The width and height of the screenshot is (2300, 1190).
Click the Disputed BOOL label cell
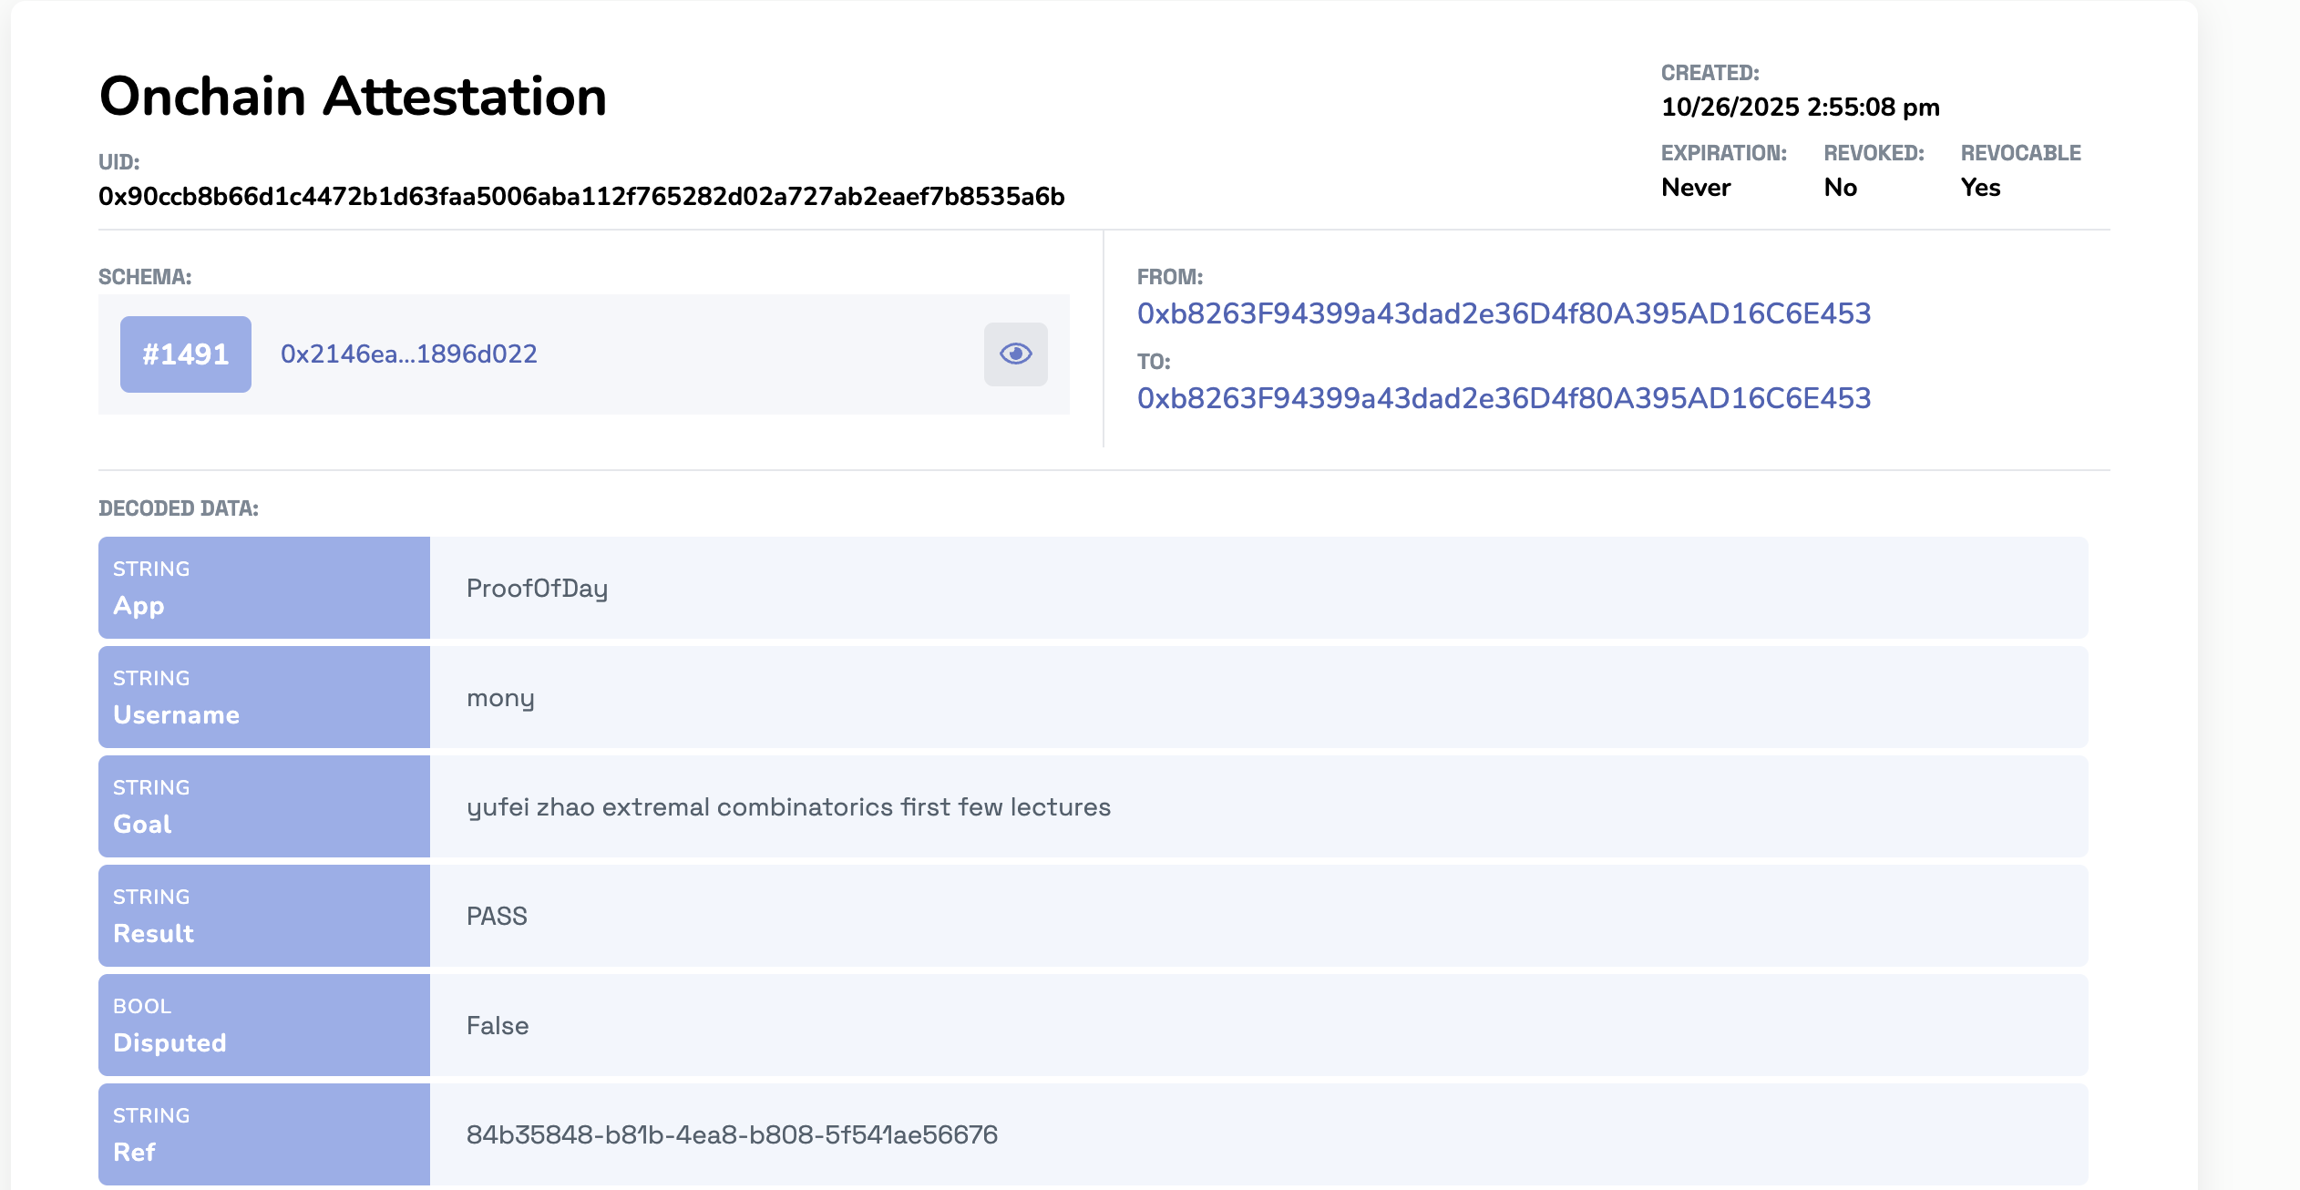263,1025
